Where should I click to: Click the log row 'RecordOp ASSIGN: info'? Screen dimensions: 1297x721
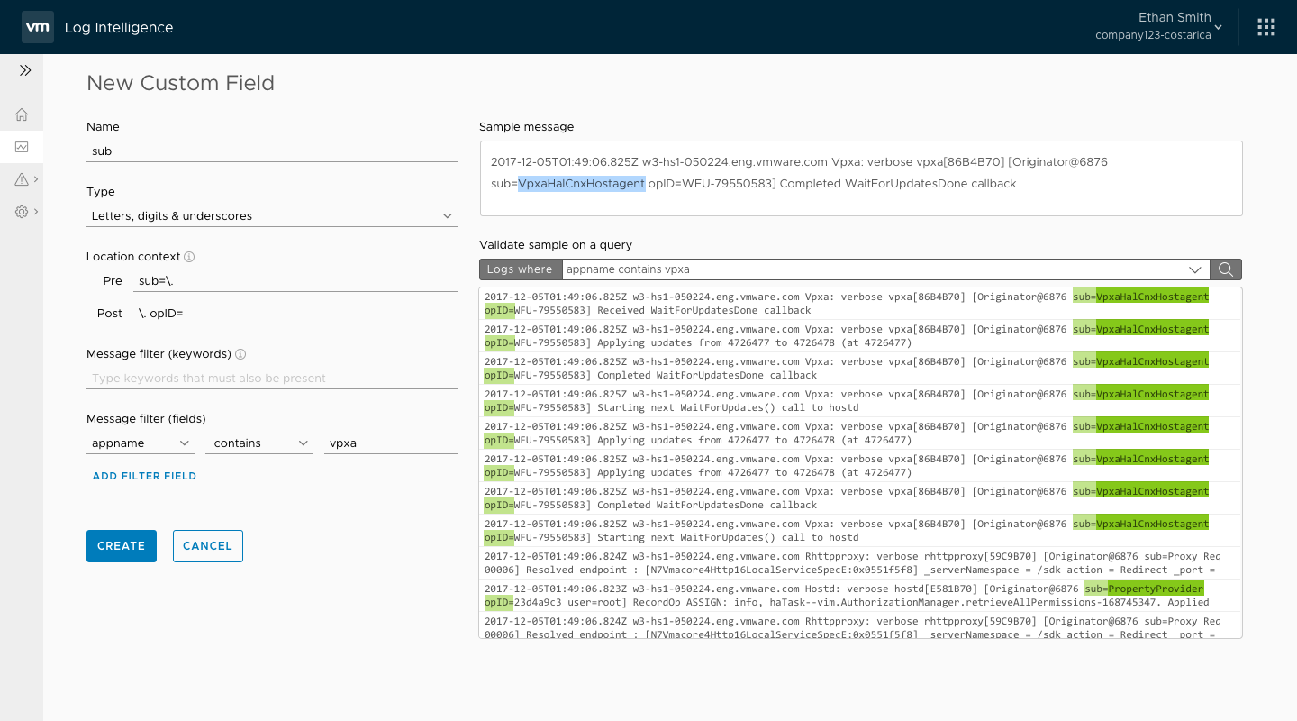click(x=860, y=596)
